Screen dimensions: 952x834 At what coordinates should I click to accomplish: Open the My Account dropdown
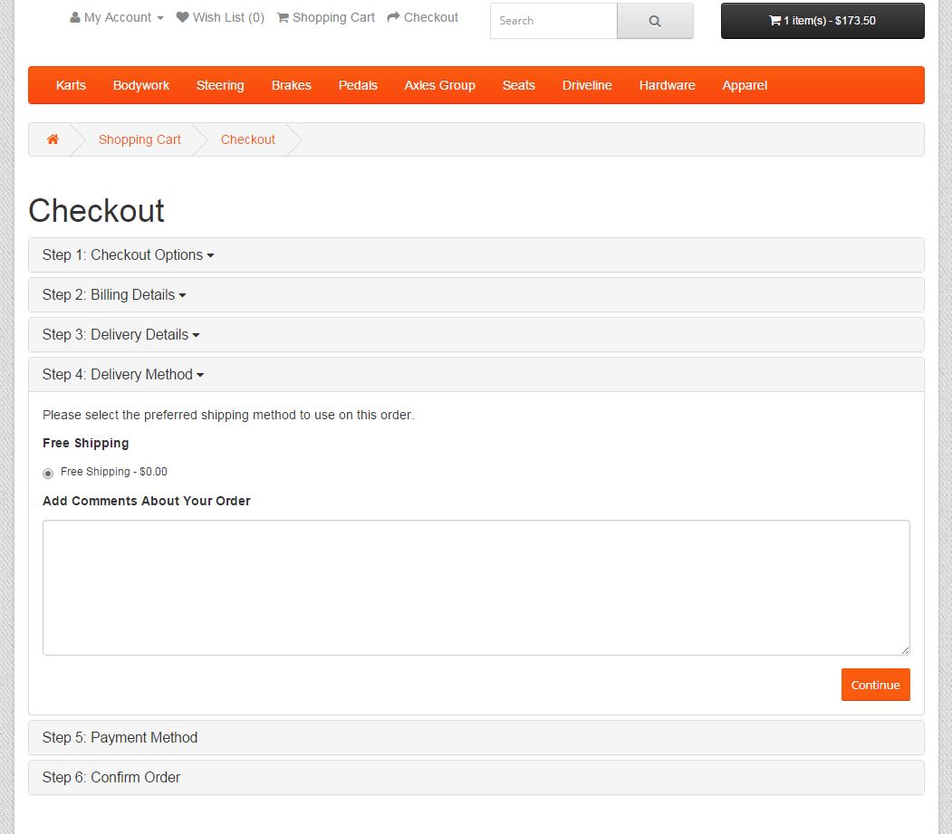[117, 17]
